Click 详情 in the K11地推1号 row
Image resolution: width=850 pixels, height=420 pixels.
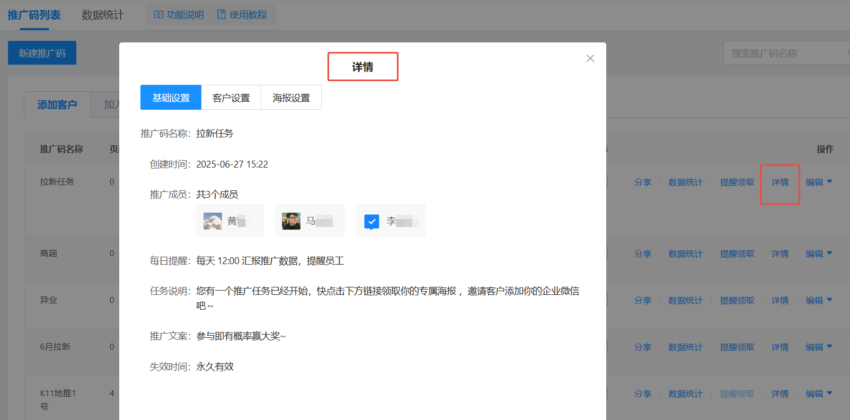[780, 394]
